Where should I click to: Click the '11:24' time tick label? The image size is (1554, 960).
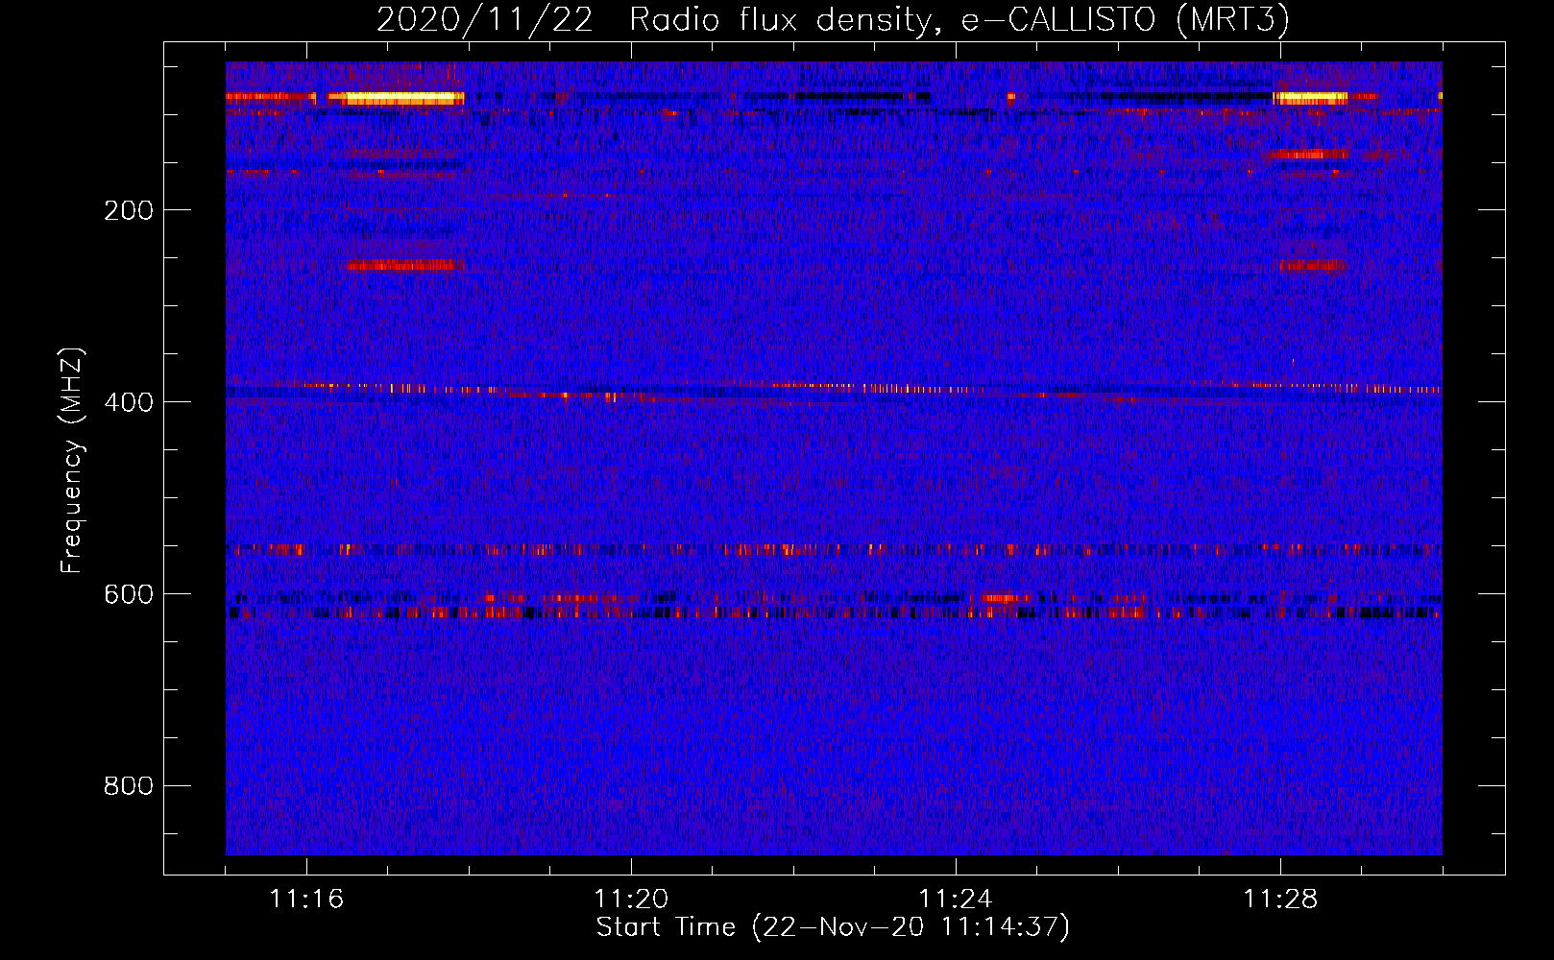[956, 900]
